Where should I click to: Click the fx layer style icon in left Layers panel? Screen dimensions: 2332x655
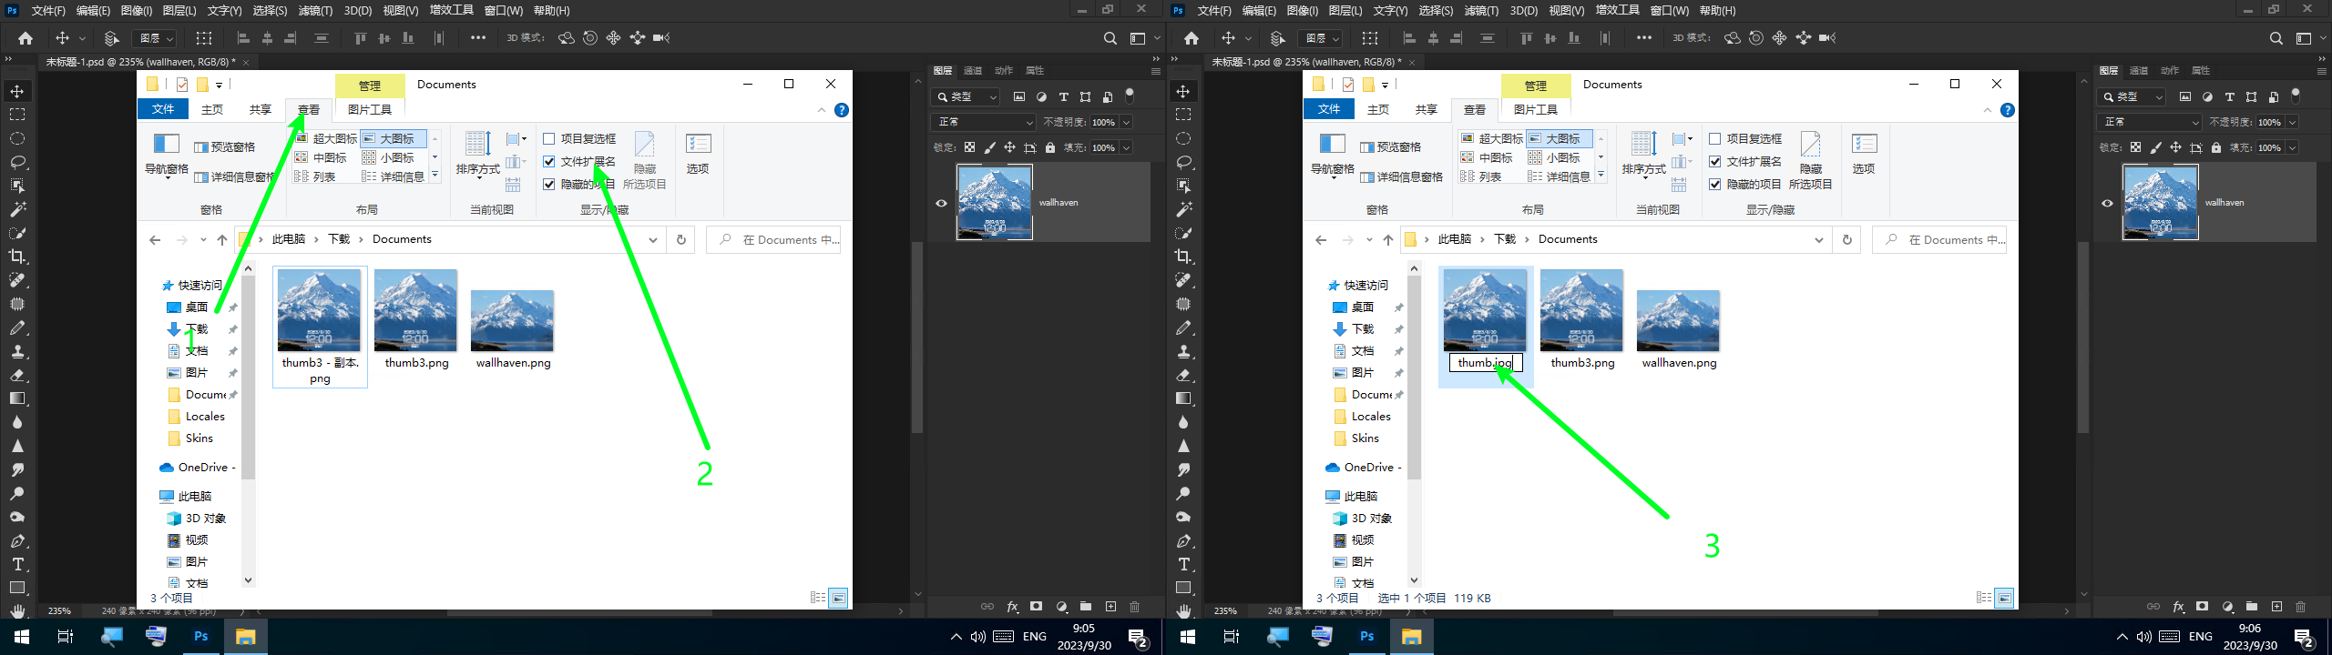point(1012,607)
